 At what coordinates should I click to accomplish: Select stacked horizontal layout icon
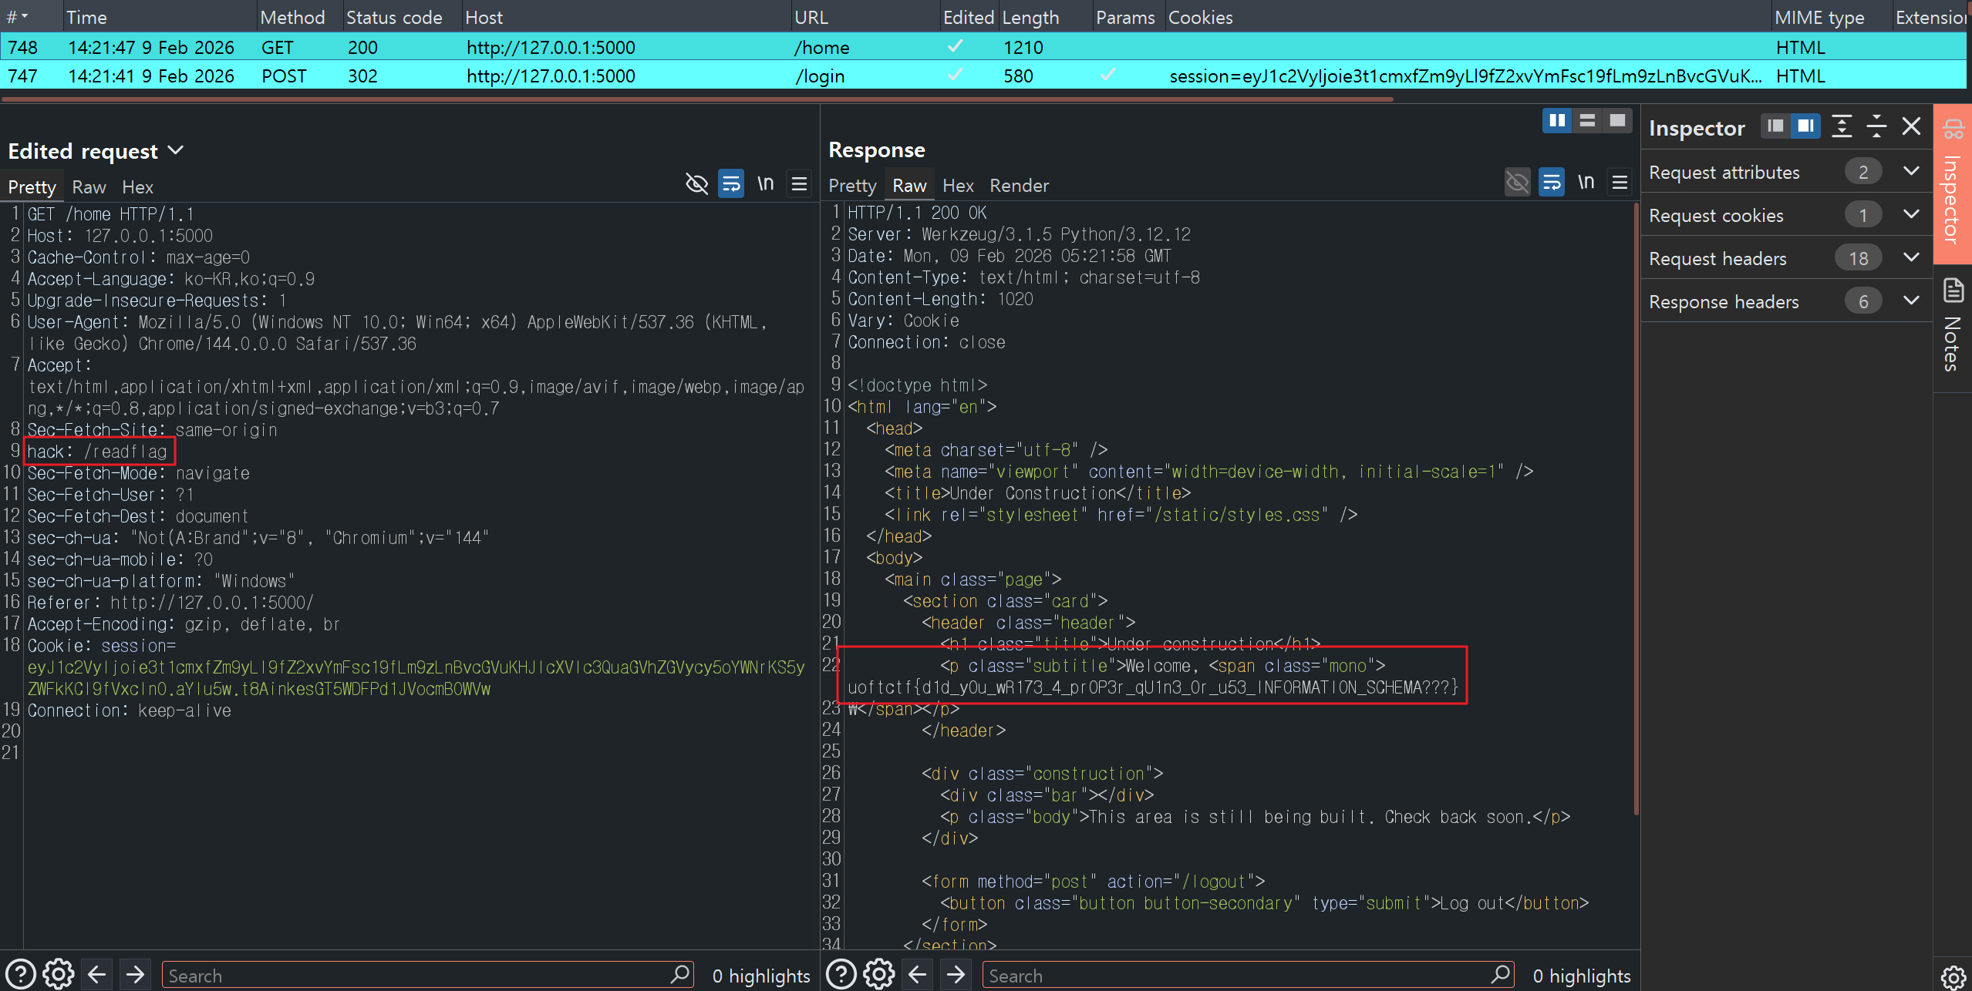[1587, 121]
